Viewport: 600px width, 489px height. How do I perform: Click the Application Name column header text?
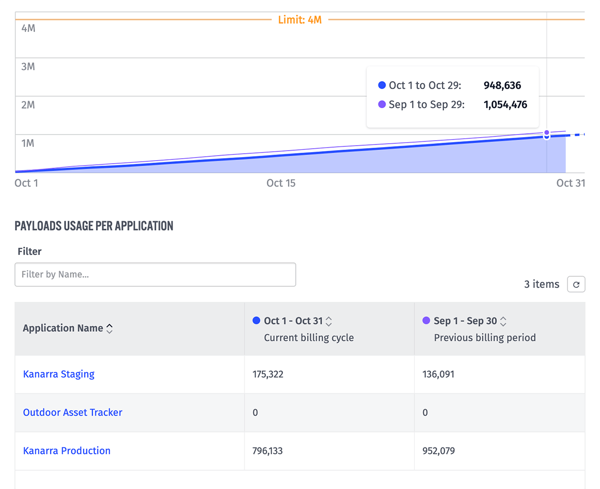click(63, 328)
